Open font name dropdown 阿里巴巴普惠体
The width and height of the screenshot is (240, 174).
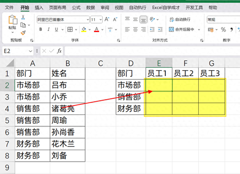click(88, 19)
